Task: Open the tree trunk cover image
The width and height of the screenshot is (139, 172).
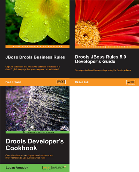Action: click(37, 108)
